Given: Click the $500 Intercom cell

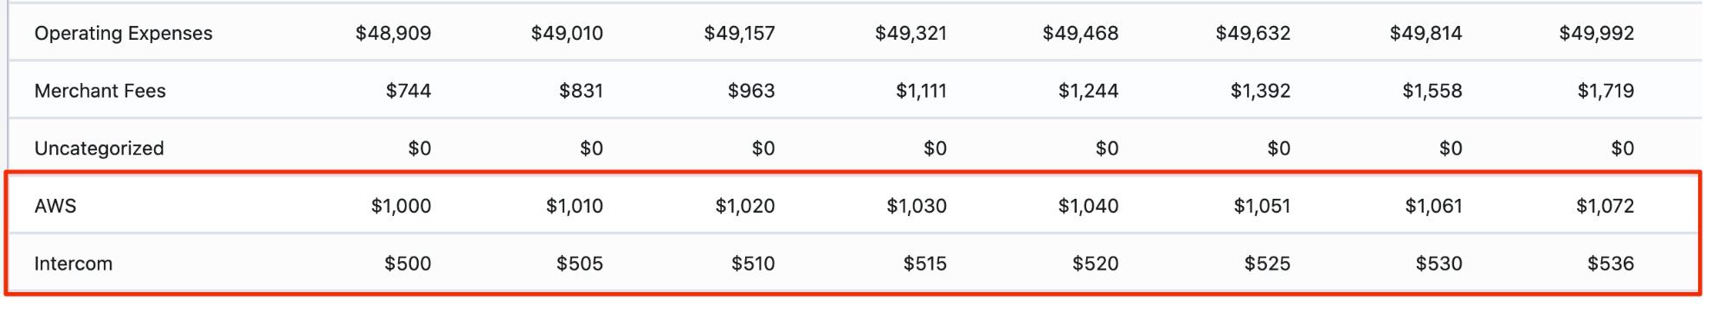Looking at the screenshot, I should click(408, 264).
